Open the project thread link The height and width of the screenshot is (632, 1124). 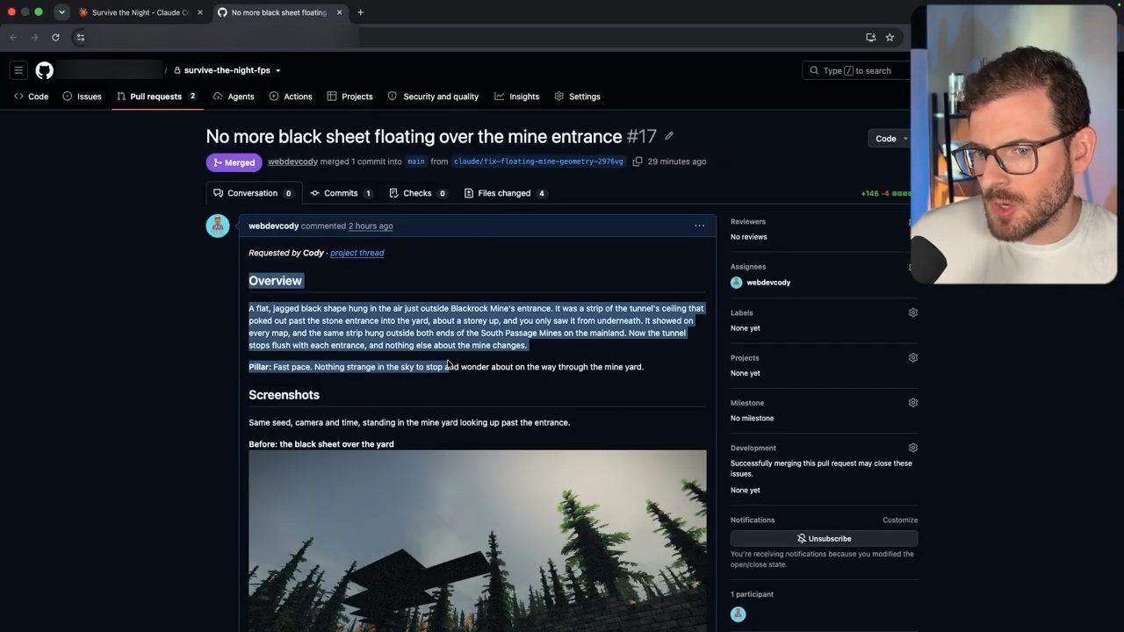pyautogui.click(x=357, y=253)
